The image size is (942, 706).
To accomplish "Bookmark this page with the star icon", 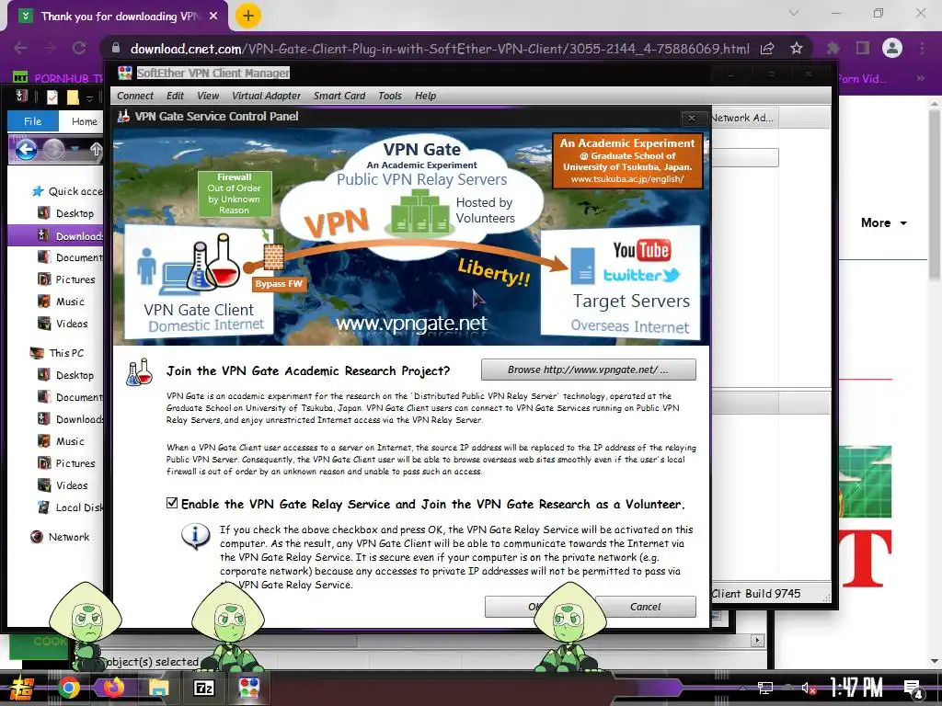I will pyautogui.click(x=797, y=48).
